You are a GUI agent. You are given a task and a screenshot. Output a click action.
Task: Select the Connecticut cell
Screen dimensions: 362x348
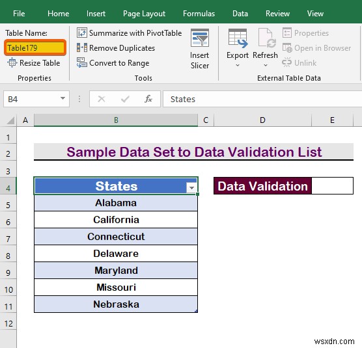[116, 237]
